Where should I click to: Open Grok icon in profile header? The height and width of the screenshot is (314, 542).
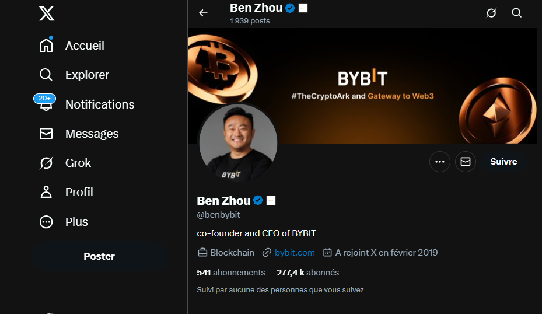pyautogui.click(x=491, y=13)
